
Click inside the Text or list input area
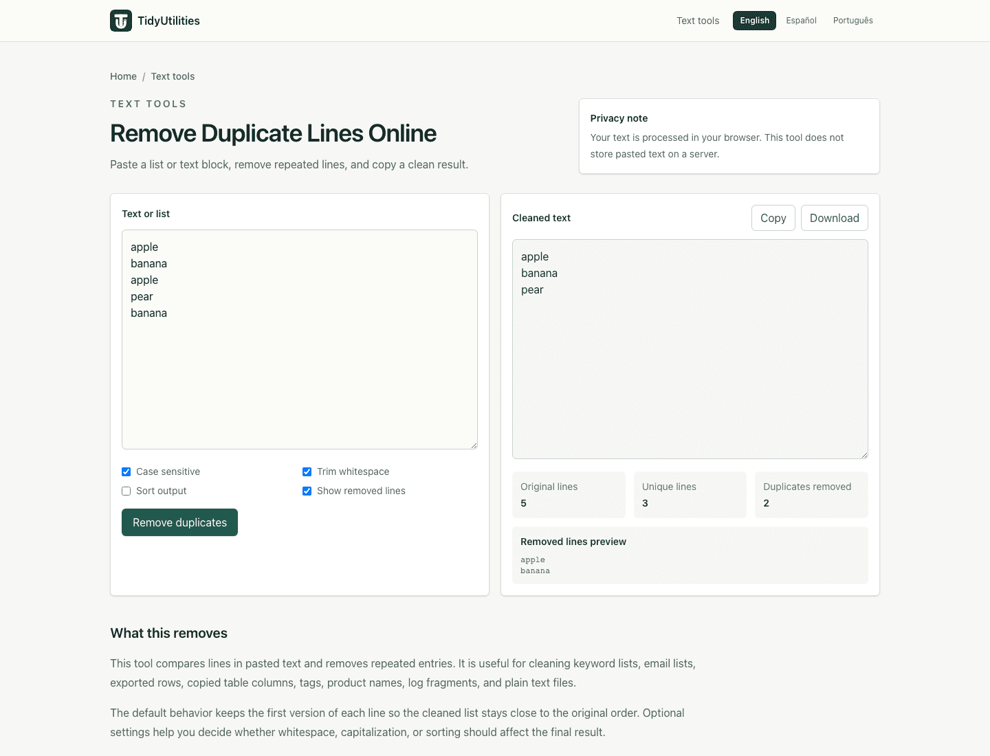pyautogui.click(x=300, y=340)
